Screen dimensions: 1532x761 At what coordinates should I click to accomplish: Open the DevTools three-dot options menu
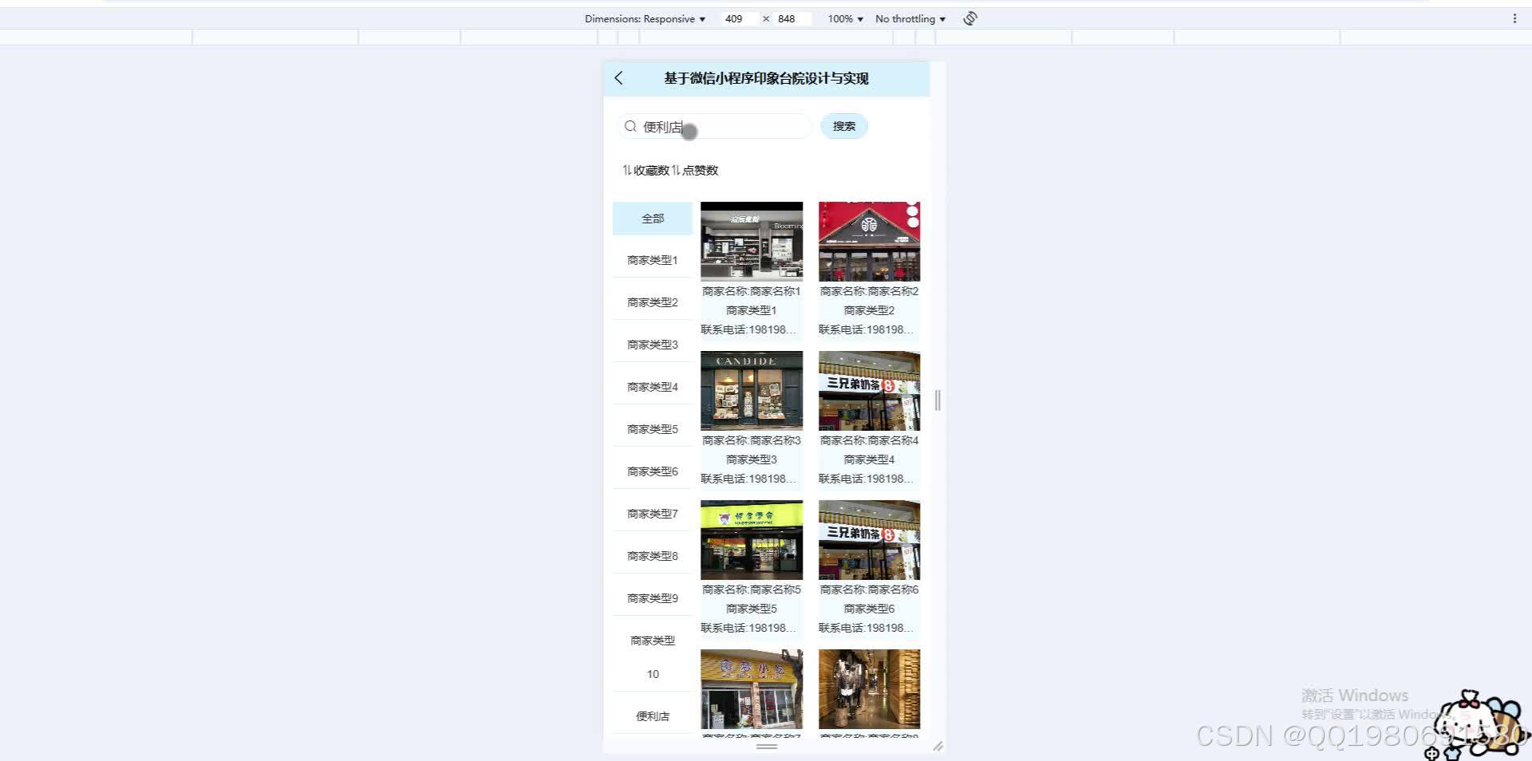tap(1515, 18)
